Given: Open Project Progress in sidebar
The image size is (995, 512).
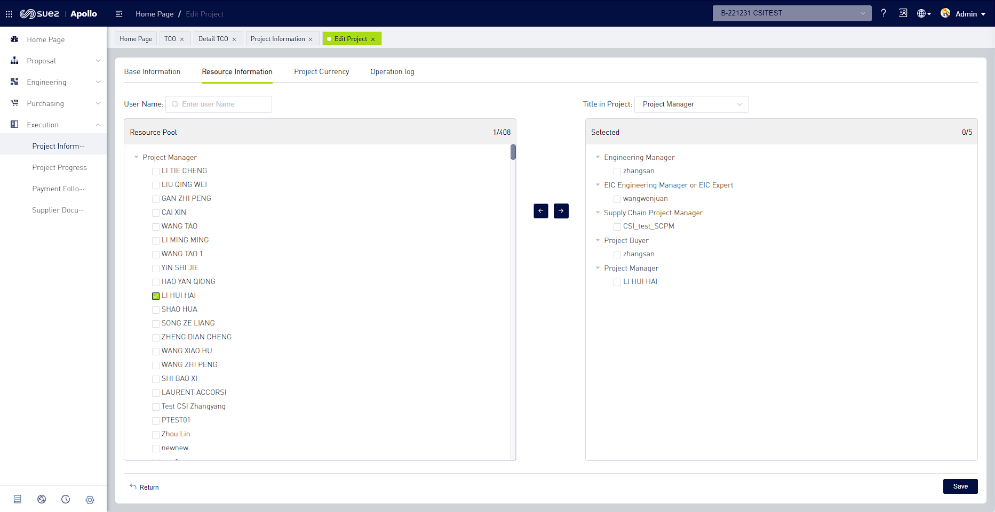Looking at the screenshot, I should coord(59,167).
